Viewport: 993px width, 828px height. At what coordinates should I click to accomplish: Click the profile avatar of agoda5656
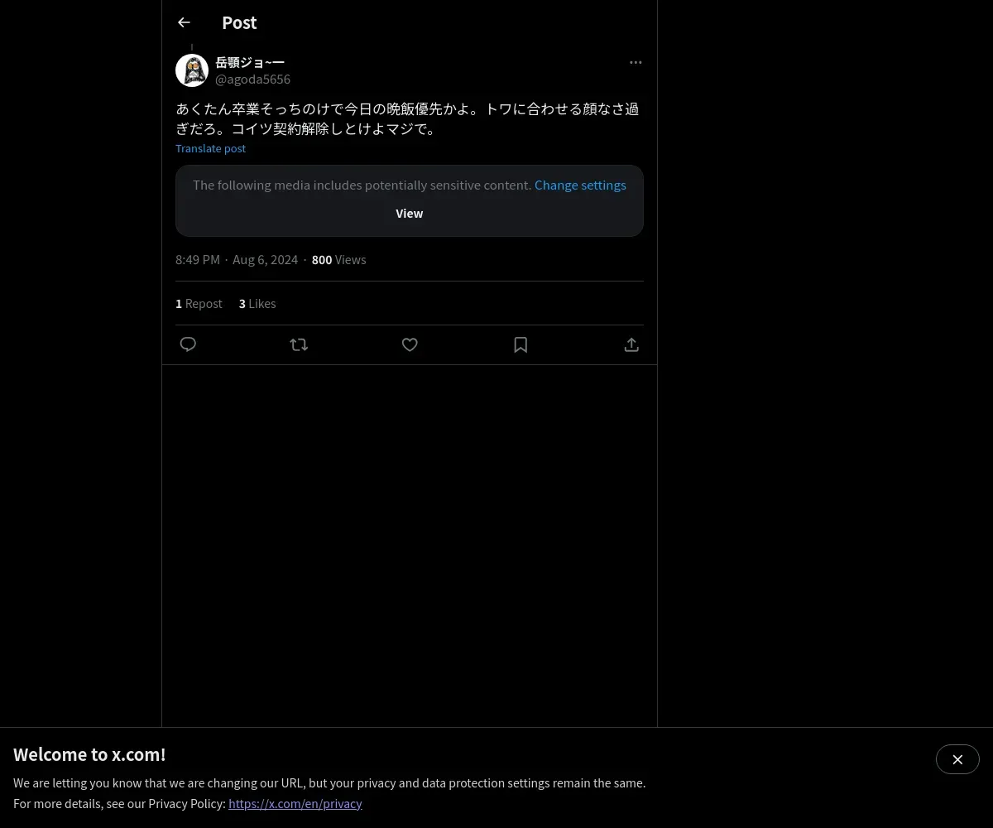(x=192, y=70)
